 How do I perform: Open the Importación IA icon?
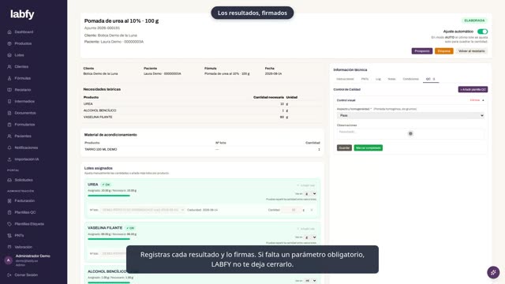(9, 159)
